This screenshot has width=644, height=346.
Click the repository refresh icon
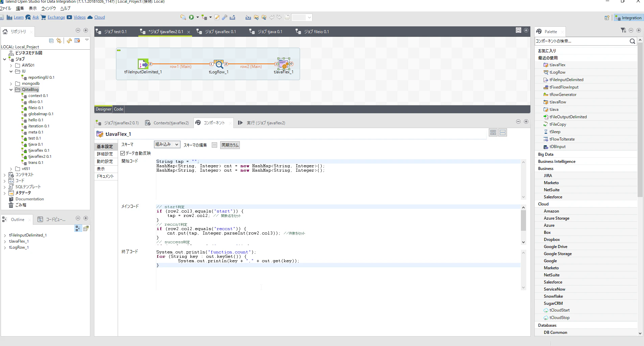[x=69, y=41]
